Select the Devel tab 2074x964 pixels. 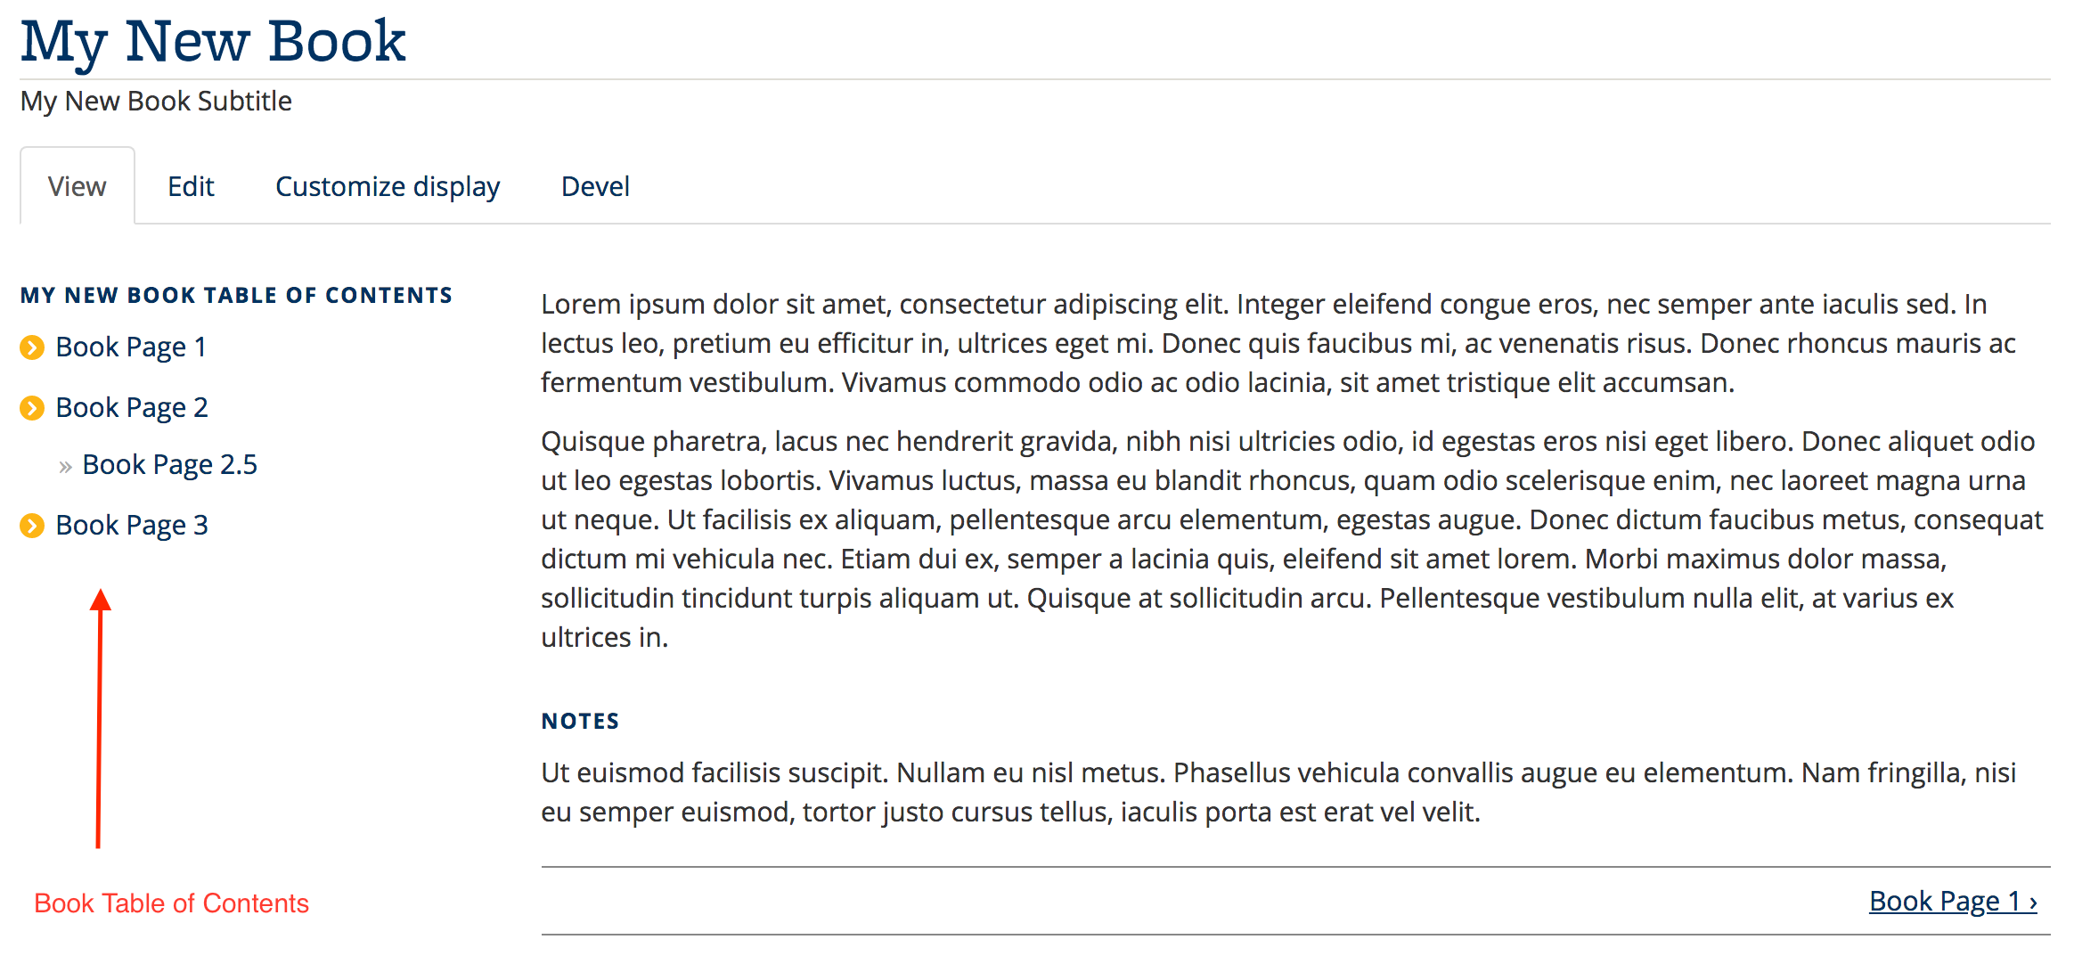(x=595, y=186)
